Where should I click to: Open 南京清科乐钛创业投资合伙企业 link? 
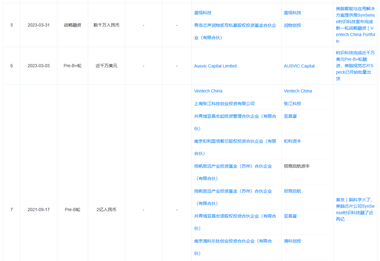[x=233, y=247]
